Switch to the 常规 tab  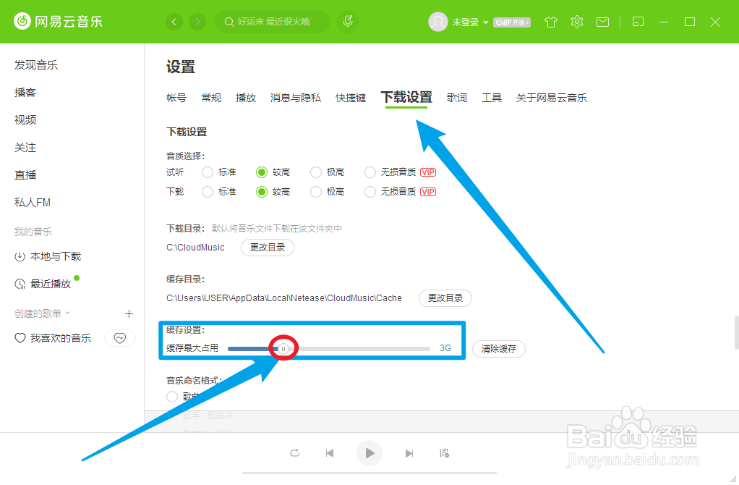(x=211, y=98)
